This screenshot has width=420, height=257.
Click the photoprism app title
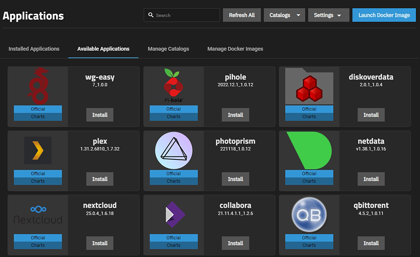click(x=235, y=141)
